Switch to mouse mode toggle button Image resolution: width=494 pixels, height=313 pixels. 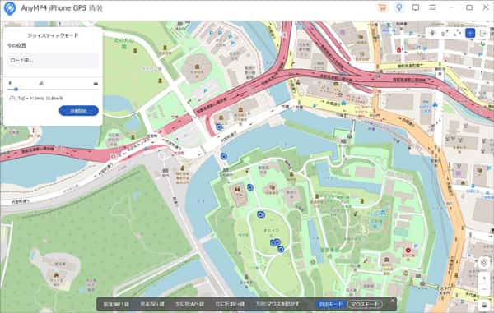[365, 304]
